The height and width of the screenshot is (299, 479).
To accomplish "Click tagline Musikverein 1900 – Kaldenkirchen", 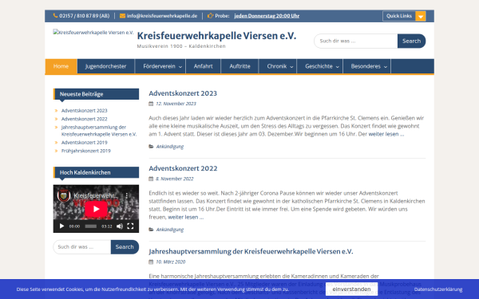I will pos(181,46).
